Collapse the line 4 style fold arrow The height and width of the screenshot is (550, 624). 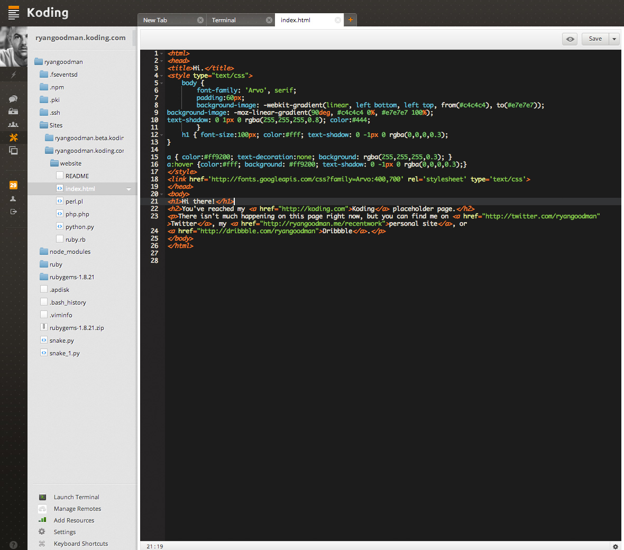162,76
